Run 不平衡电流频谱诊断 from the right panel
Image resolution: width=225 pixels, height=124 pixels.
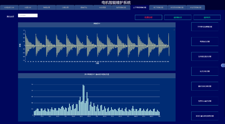tap(205, 27)
